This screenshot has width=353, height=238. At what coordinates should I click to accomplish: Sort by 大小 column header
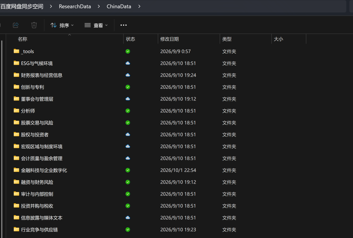pos(278,39)
